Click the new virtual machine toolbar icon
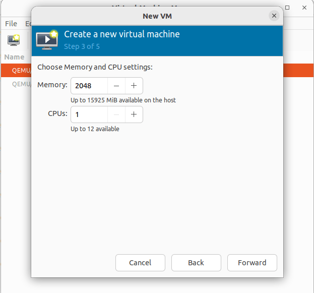Viewport: 314px width, 293px height. coord(14,40)
